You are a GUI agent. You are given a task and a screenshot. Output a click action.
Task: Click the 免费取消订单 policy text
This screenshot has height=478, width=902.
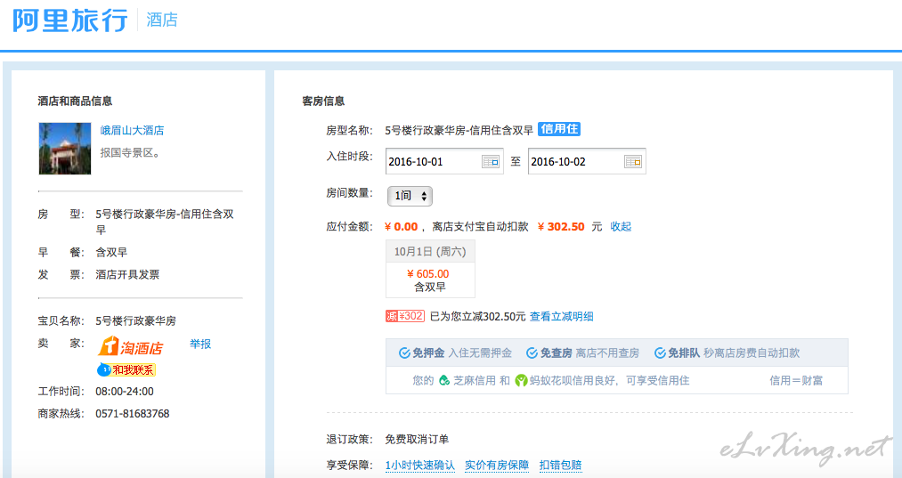click(417, 440)
